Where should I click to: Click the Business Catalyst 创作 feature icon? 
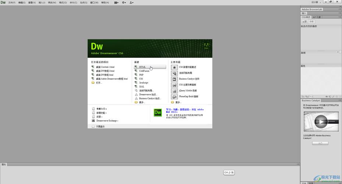(x=174, y=79)
